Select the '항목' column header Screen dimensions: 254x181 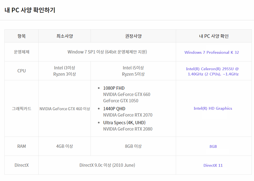[21, 36]
